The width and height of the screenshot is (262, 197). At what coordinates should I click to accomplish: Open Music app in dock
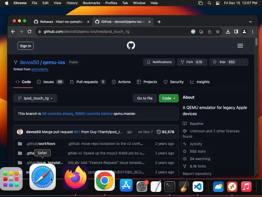tap(246, 186)
